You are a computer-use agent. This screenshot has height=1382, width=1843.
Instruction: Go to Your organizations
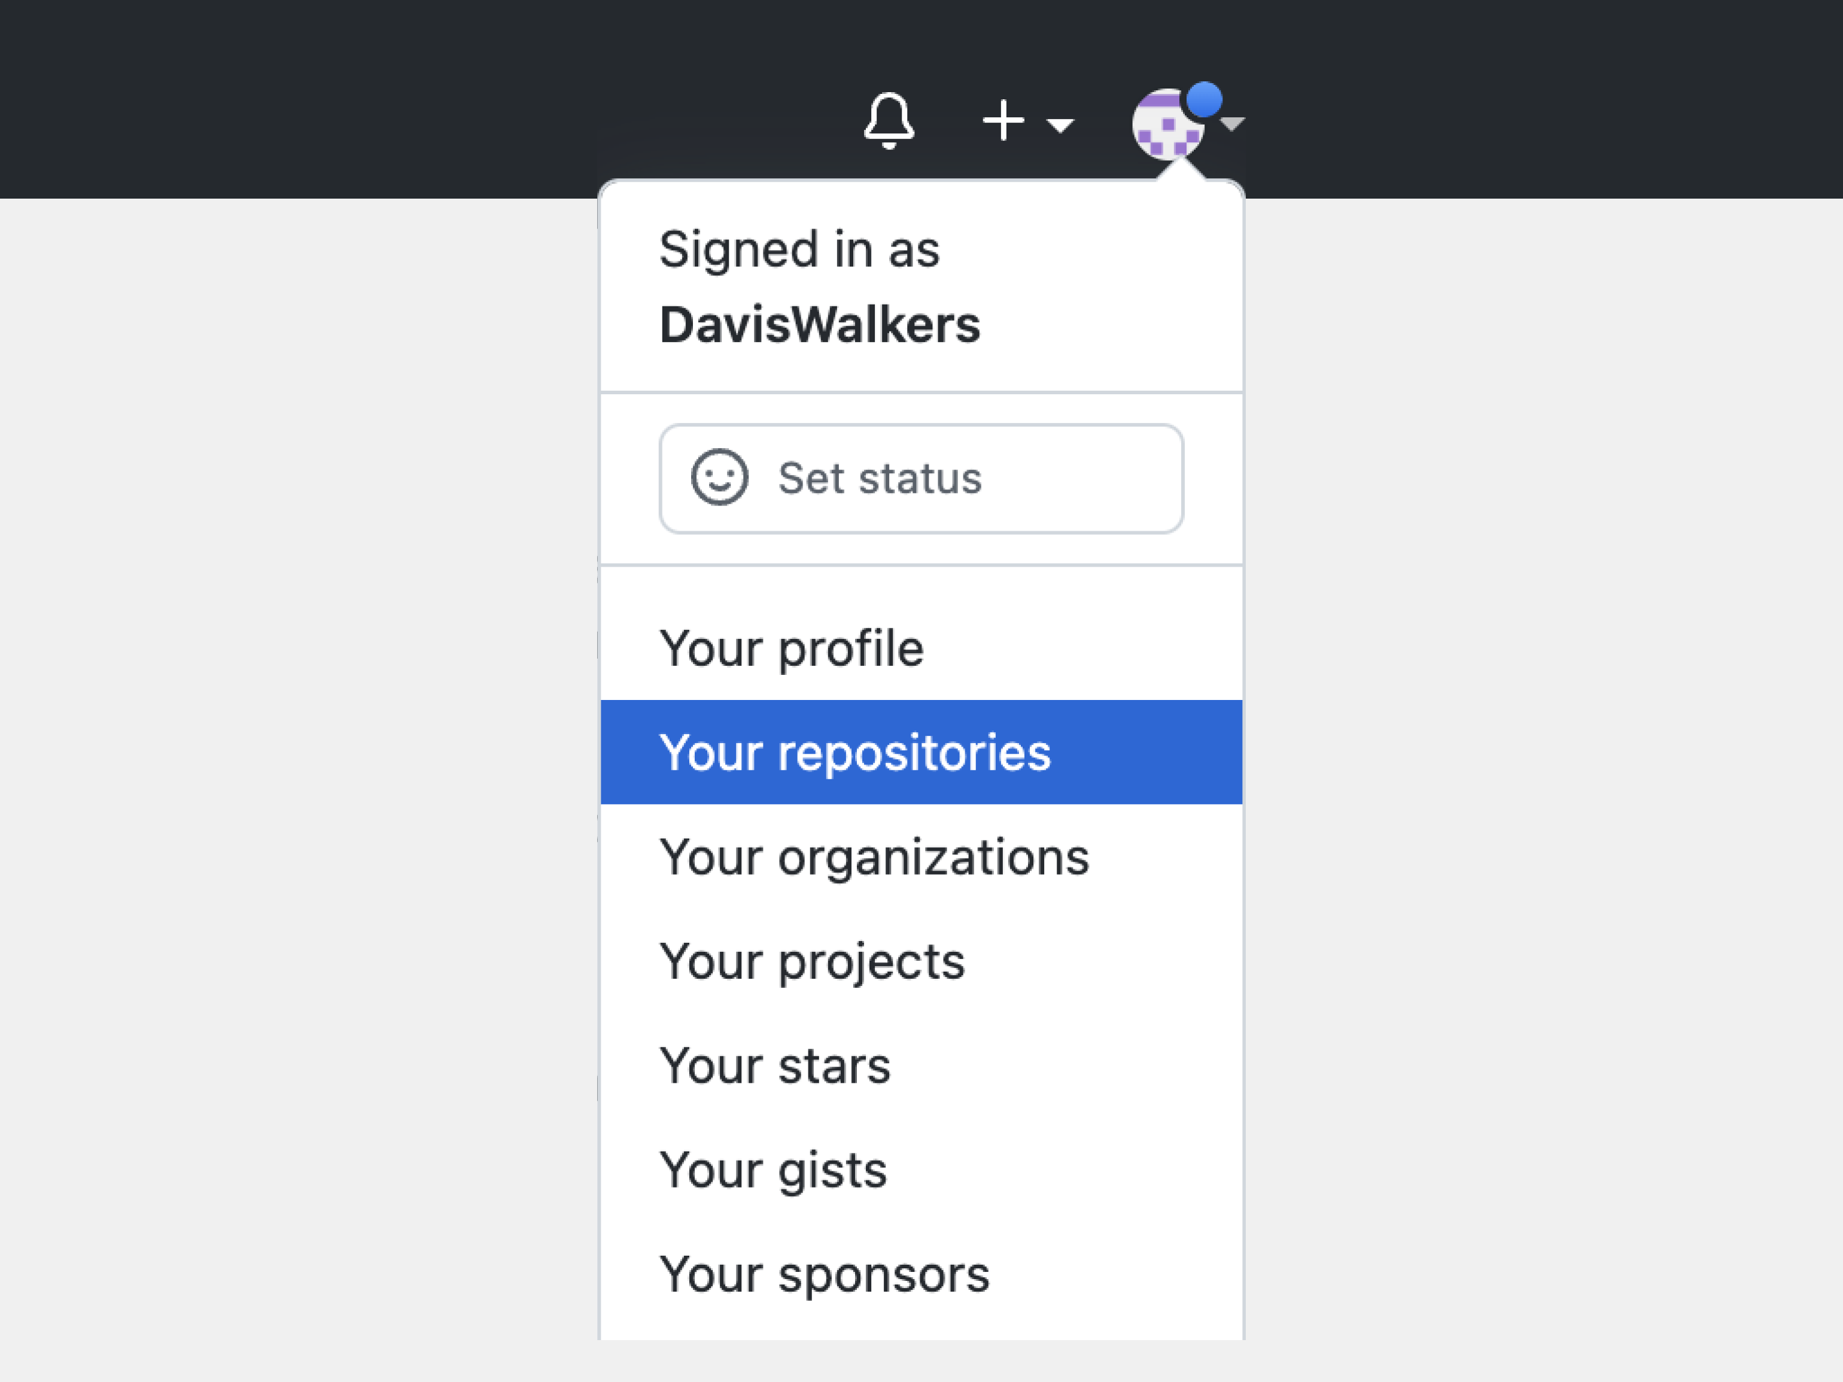(x=874, y=856)
